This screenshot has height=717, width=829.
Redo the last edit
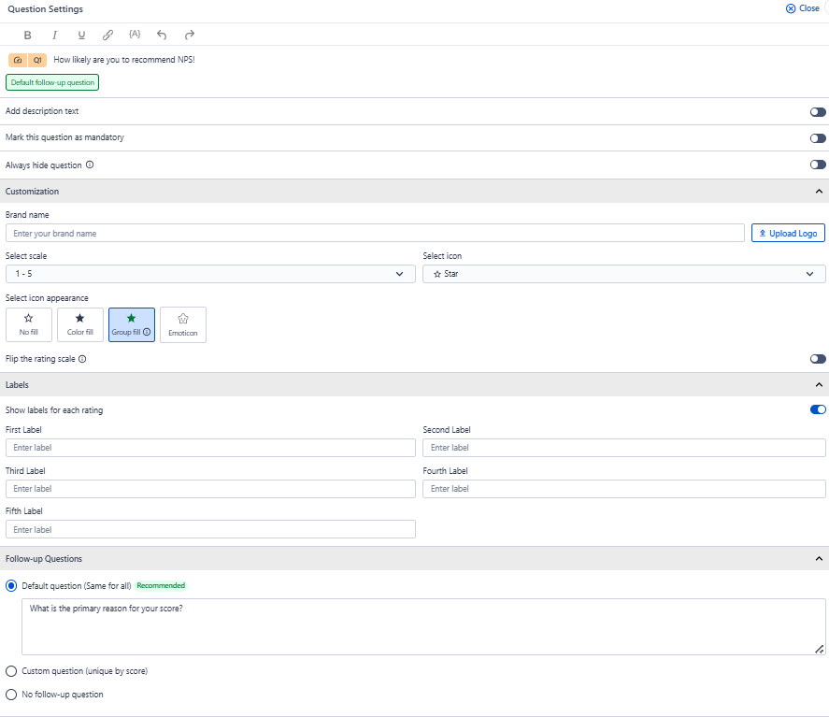tap(189, 35)
